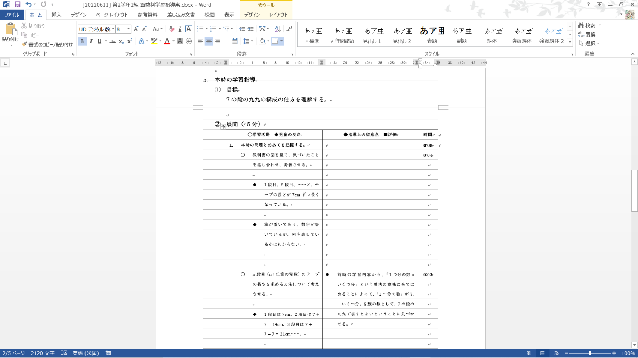Image resolution: width=638 pixels, height=358 pixels.
Task: Decrease font size with the shrink font icon
Action: point(144,29)
